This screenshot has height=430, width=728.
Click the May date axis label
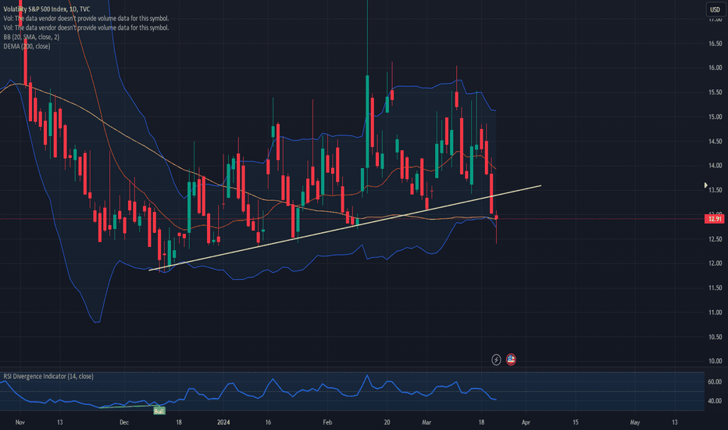[x=635, y=422]
